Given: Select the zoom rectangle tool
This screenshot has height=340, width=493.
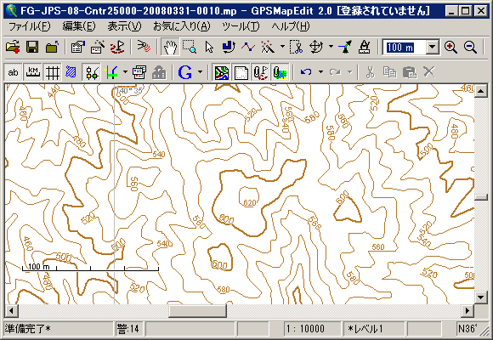Looking at the screenshot, I should click(190, 48).
